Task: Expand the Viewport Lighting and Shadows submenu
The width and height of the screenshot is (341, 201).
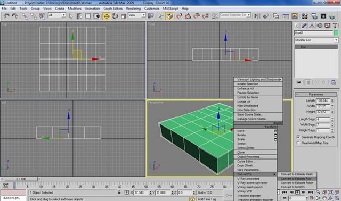Action: click(x=258, y=79)
